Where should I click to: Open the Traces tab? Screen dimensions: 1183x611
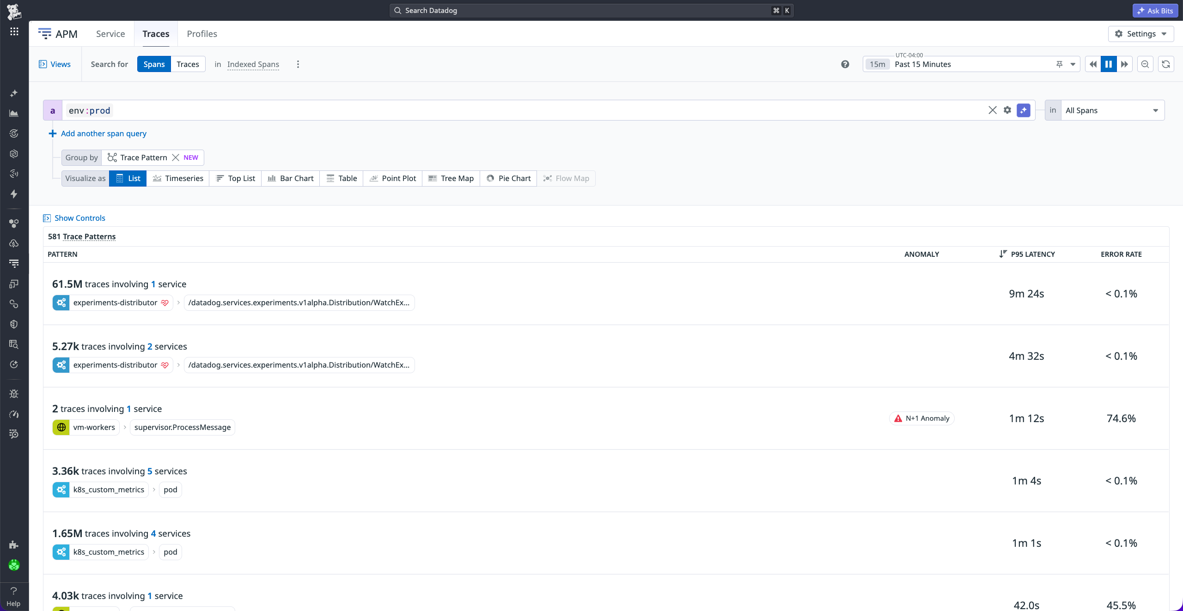[156, 34]
